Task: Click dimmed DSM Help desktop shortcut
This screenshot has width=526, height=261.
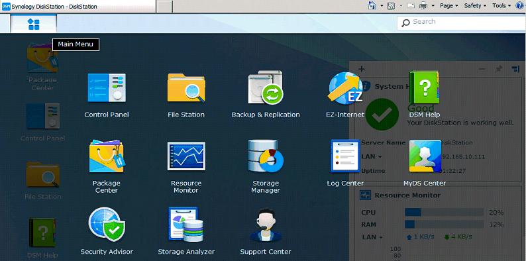Action: 42,238
